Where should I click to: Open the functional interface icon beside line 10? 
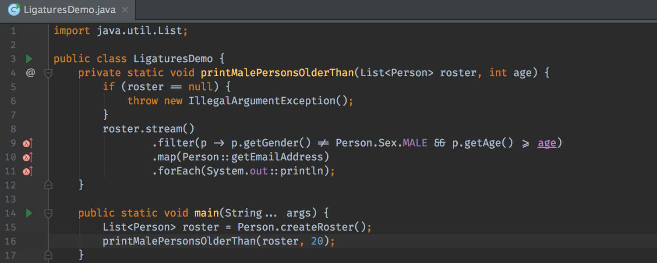[x=26, y=156]
